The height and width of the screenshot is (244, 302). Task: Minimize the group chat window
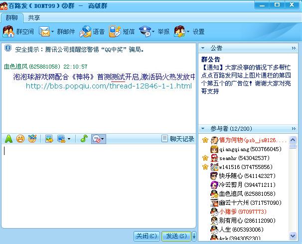(x=262, y=5)
